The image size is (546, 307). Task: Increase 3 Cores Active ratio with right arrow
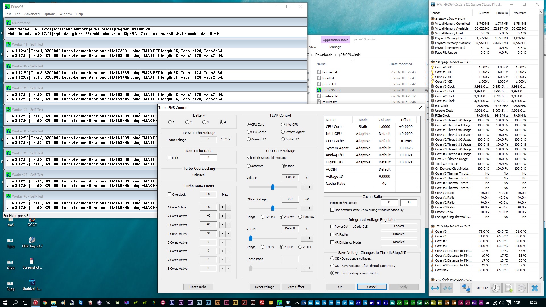point(228,225)
